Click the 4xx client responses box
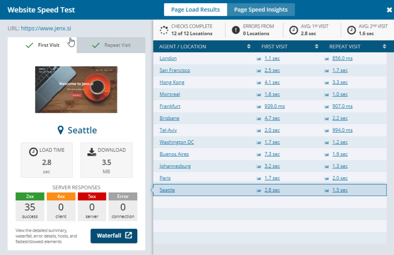The image size is (394, 255). click(61, 207)
